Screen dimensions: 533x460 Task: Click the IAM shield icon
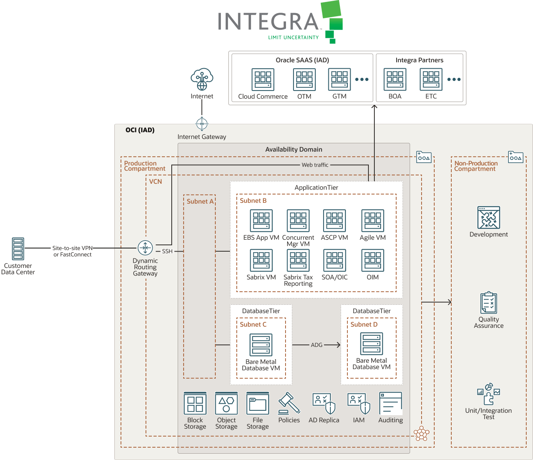pyautogui.click(x=359, y=404)
